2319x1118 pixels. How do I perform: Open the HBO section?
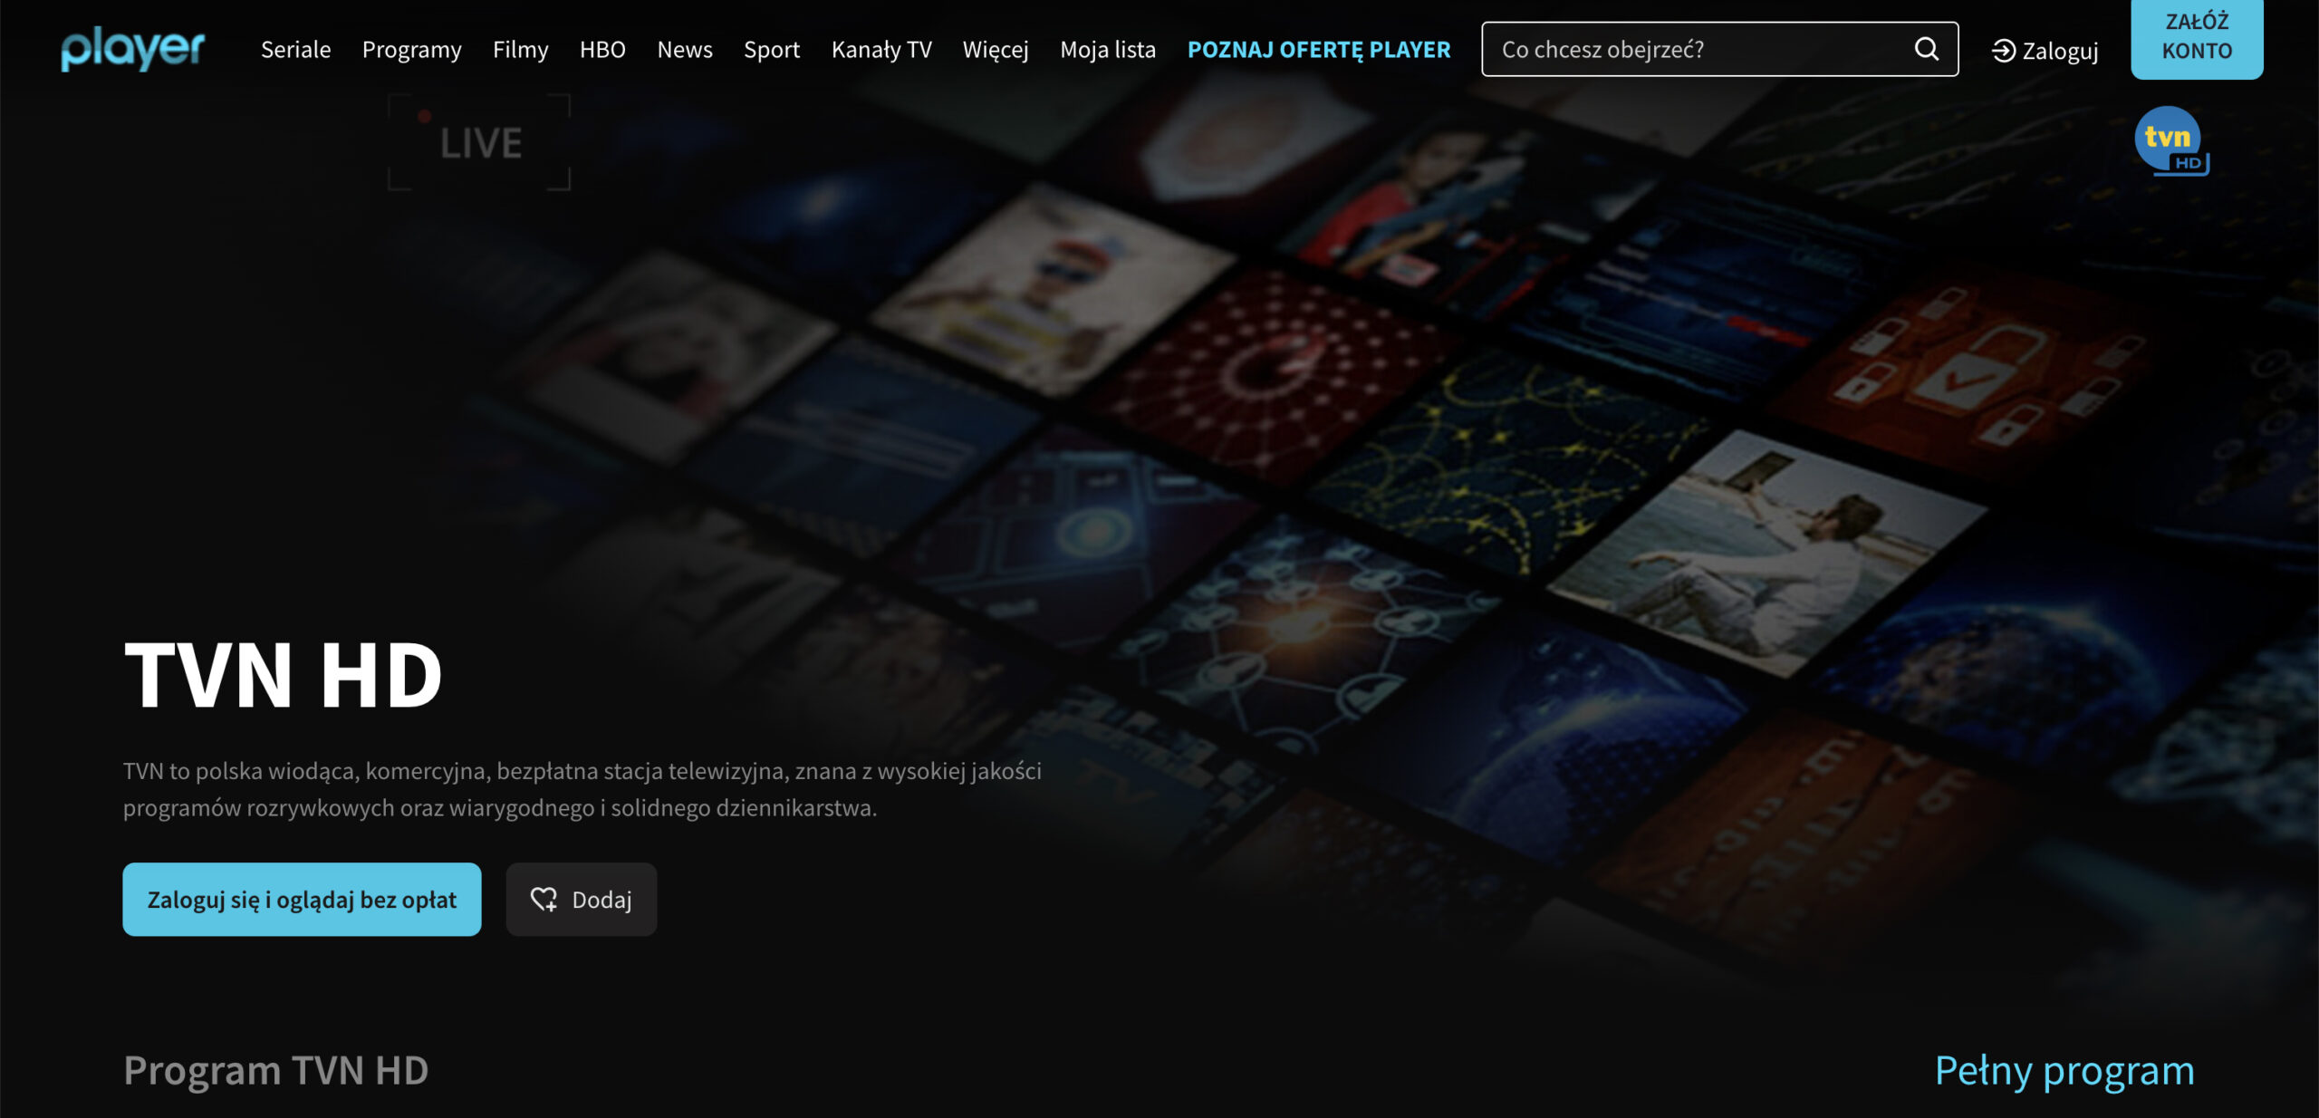pyautogui.click(x=602, y=50)
